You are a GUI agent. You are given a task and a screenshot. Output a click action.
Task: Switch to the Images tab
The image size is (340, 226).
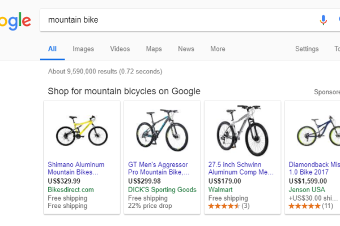(x=83, y=49)
